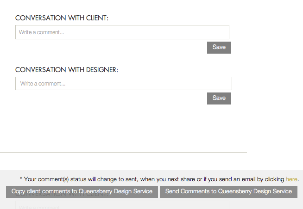Open the 'here' email link
Screen dimensions: 303x209
pyautogui.click(x=291, y=179)
